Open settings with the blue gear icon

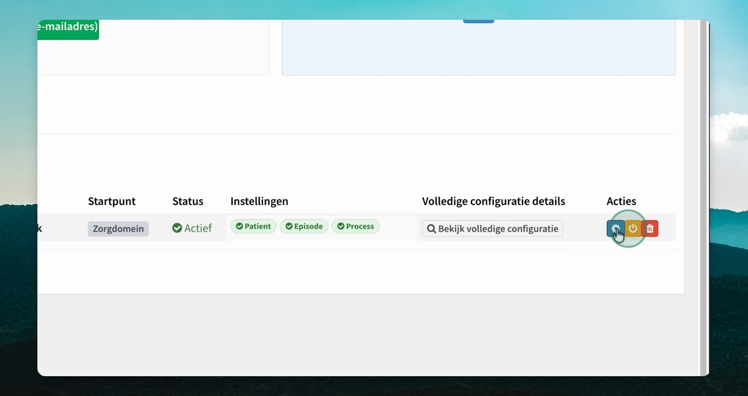click(x=615, y=229)
